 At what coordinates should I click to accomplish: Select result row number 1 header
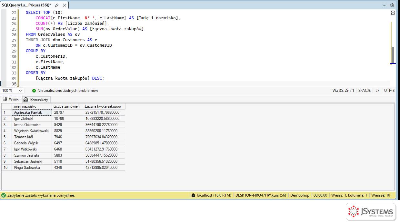(x=7, y=112)
